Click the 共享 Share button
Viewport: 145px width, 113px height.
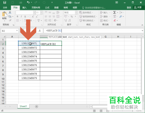click(x=138, y=8)
